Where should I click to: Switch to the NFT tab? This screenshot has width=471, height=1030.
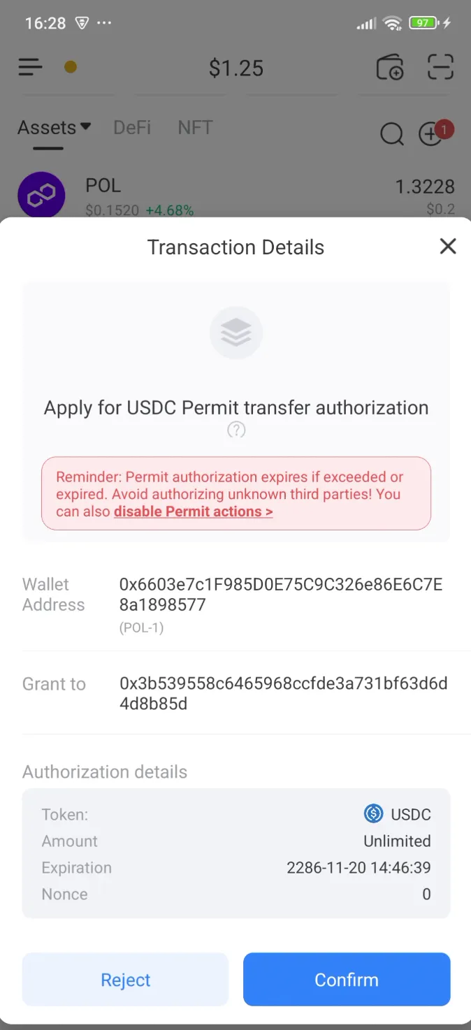pos(194,127)
